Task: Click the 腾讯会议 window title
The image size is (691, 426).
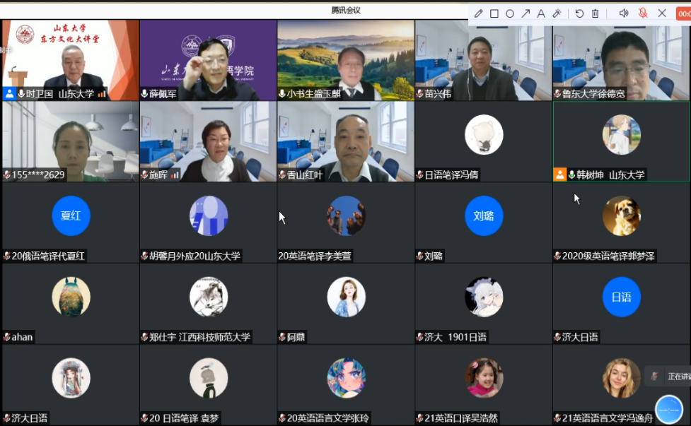Action: (x=346, y=10)
